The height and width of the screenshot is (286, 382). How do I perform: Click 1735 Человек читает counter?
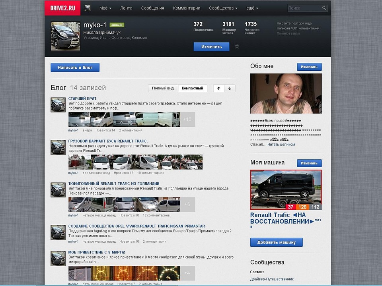[252, 28]
